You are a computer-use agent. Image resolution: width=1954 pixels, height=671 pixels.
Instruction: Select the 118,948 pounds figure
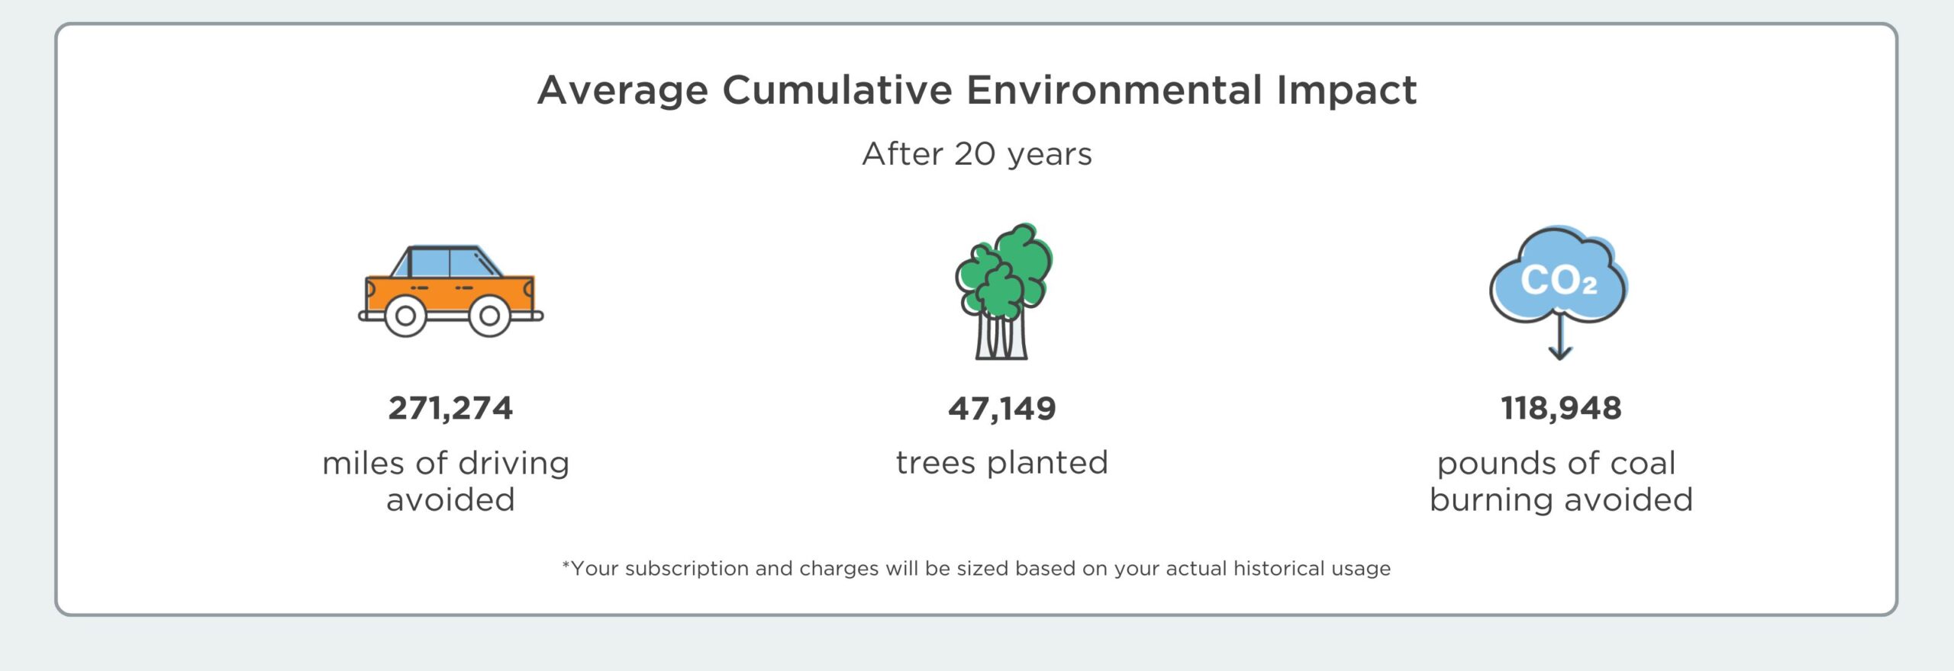1561,408
